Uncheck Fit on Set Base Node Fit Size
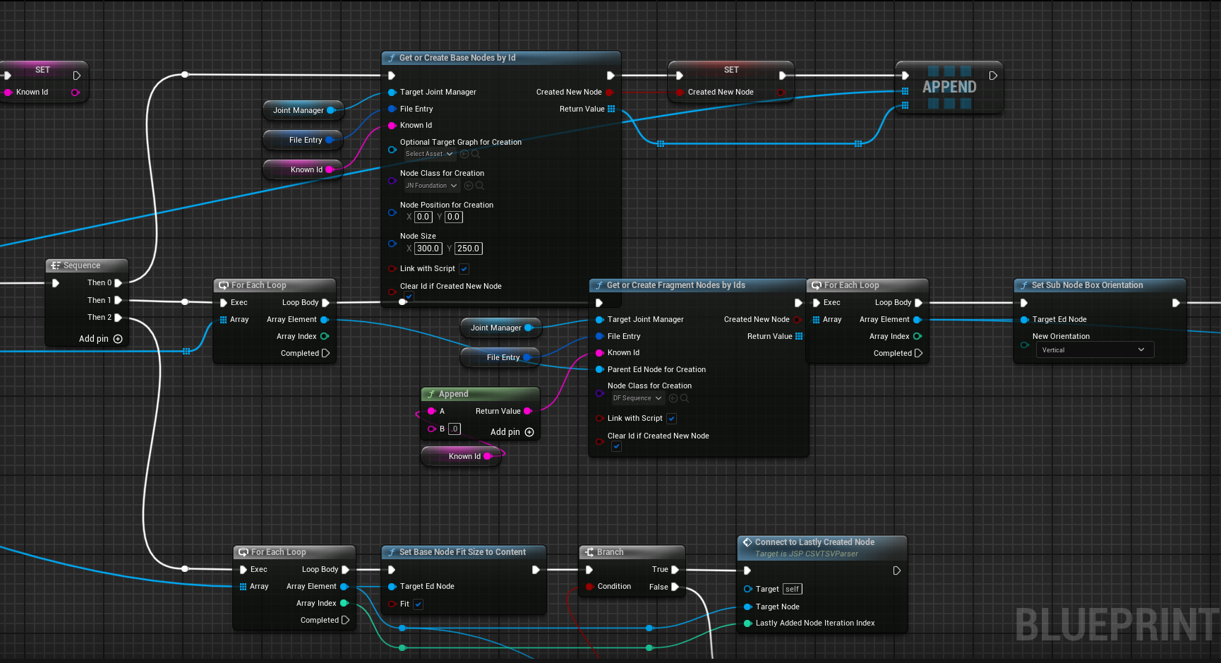This screenshot has width=1221, height=663. [x=418, y=604]
